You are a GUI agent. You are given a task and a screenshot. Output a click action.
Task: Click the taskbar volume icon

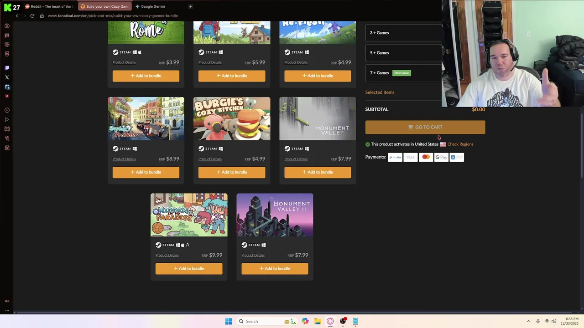(x=553, y=321)
